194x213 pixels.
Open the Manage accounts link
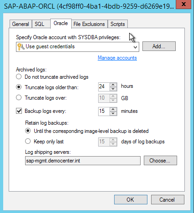click(x=117, y=58)
